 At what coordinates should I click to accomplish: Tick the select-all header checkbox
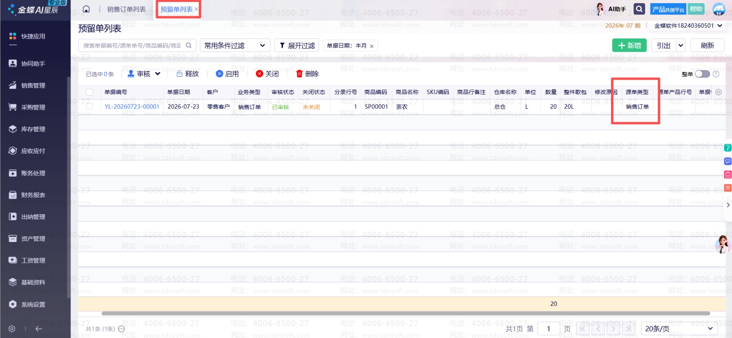(90, 92)
